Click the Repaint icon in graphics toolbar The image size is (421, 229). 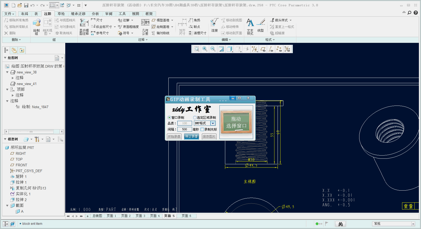click(221, 49)
